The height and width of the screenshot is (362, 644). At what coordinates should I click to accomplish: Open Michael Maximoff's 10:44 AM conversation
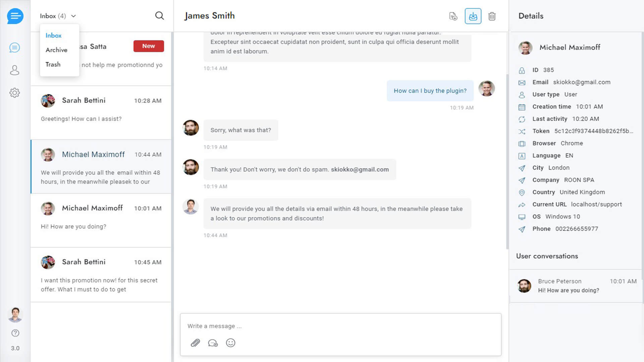(101, 167)
